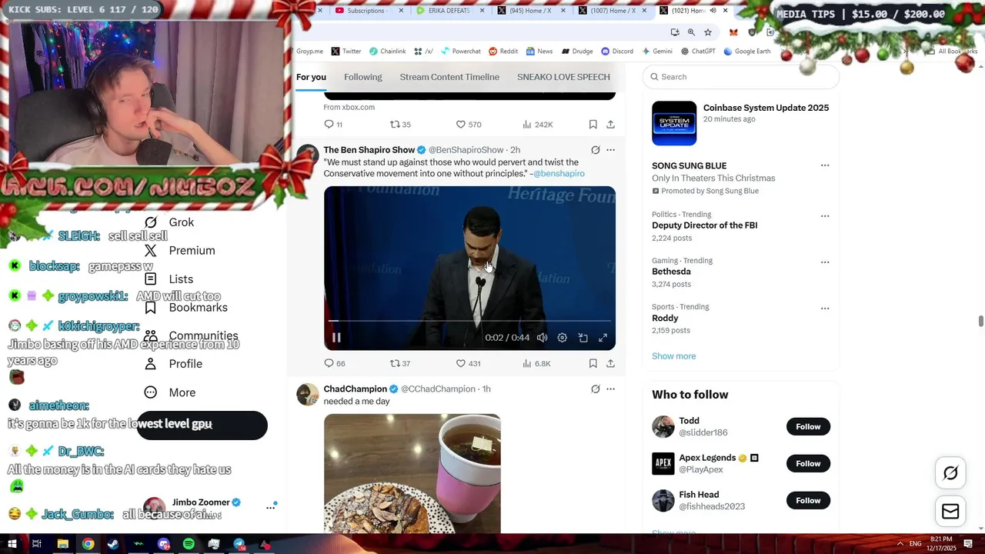Pause the Ben Shapiro video
Viewport: 985px width, 554px height.
click(336, 338)
